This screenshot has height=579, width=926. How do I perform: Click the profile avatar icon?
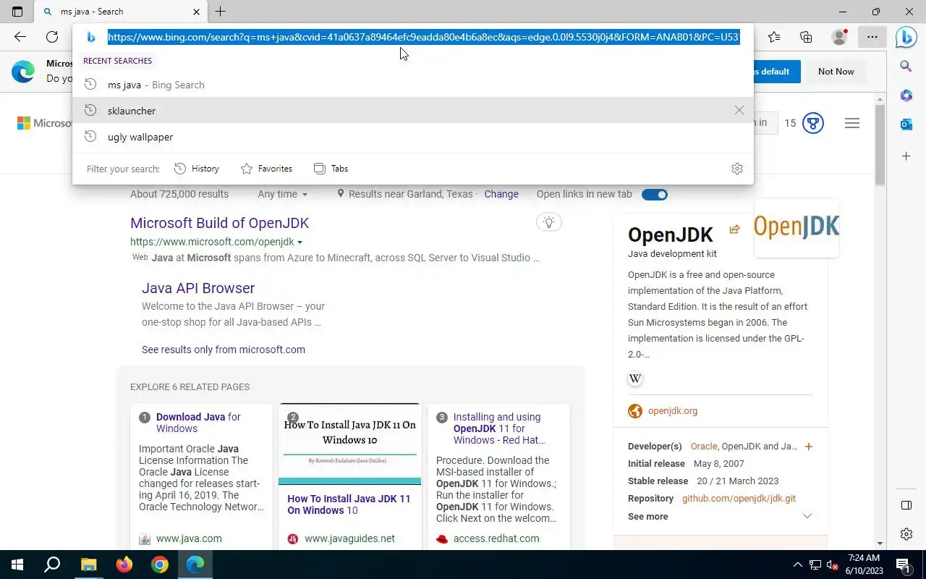839,37
